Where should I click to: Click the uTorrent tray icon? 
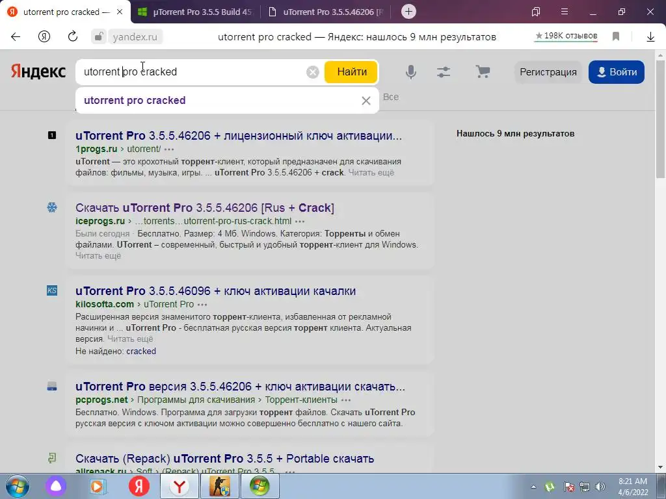coord(550,487)
